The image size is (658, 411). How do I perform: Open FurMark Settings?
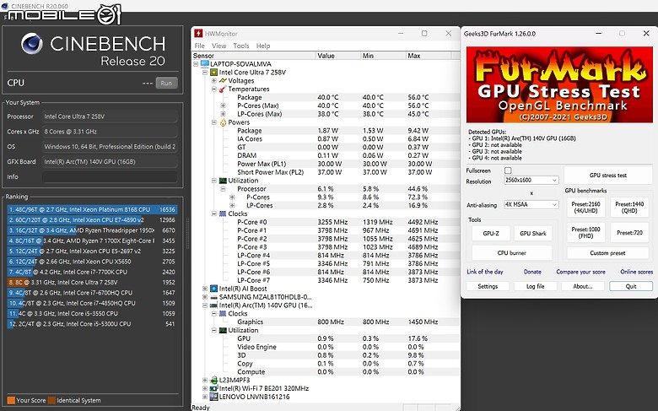pos(488,286)
